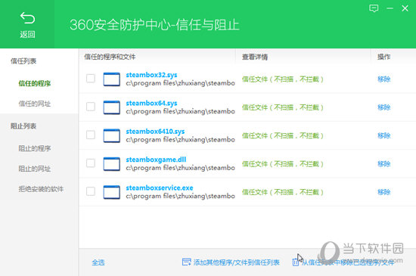416x276 pixels.
Task: Open 阻止的程序 list
Action: tap(35, 148)
